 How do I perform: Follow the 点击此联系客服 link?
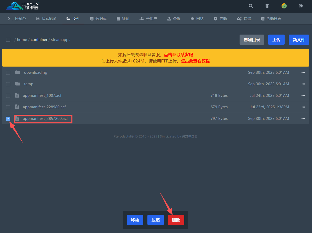[x=178, y=55]
